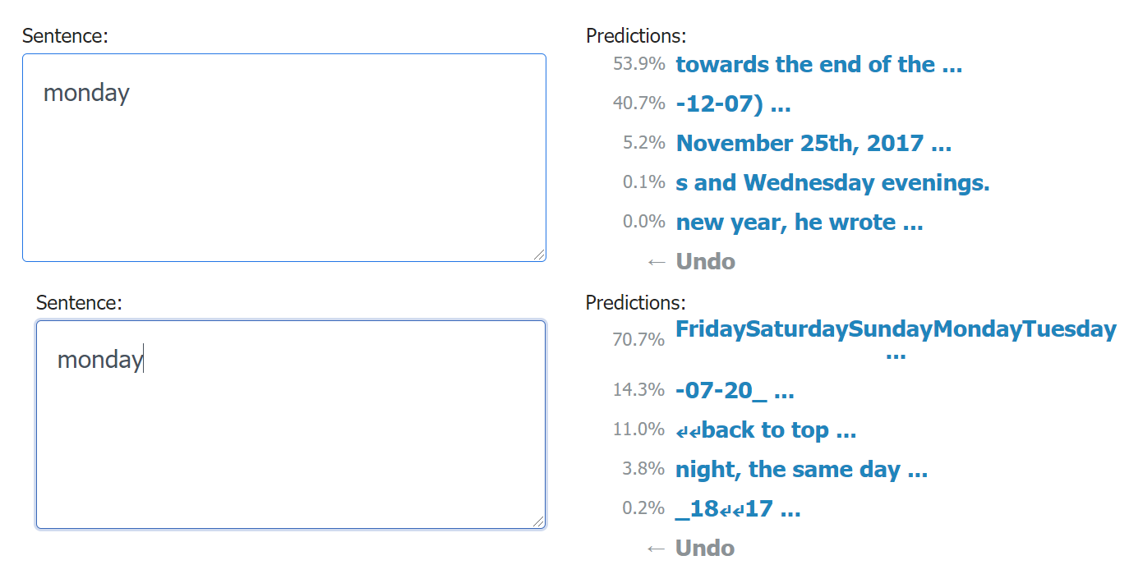This screenshot has height=565, width=1143.
Task: Choose the 'FridaySaturdaySundayMondayTuesday' prediction
Action: (896, 330)
